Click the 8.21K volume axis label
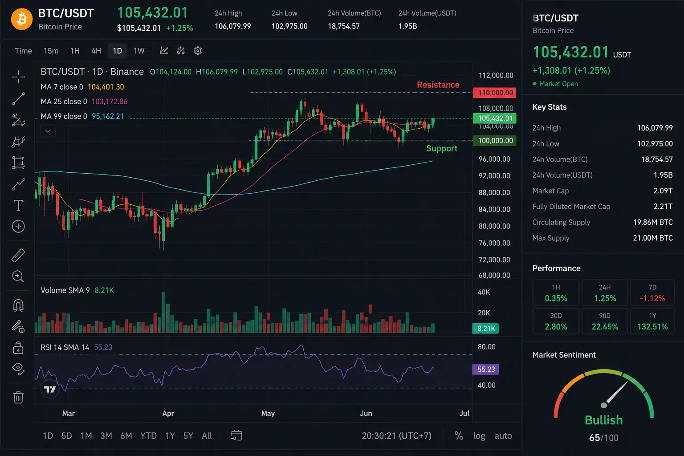The width and height of the screenshot is (684, 456). (485, 328)
